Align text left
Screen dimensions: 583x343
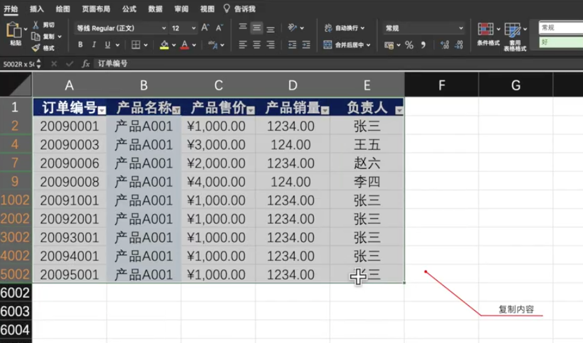point(243,45)
